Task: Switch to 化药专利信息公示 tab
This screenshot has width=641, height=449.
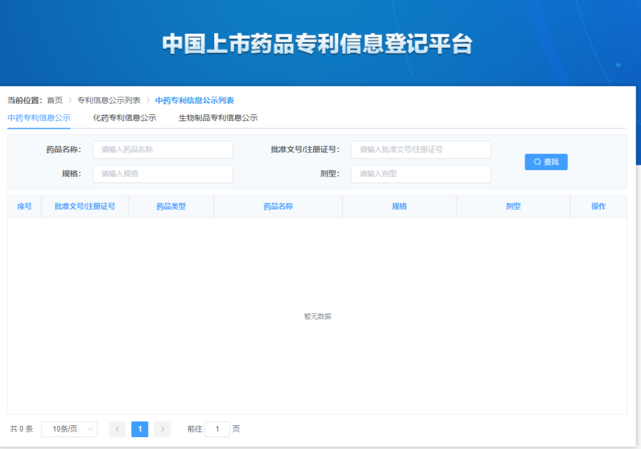Action: (125, 118)
